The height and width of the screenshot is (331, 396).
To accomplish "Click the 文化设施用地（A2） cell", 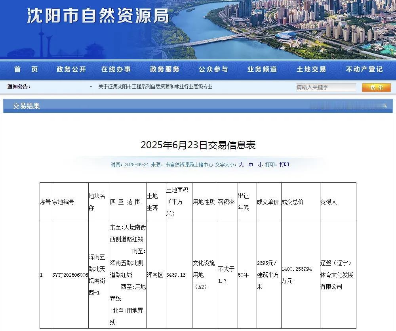I will click(x=205, y=275).
